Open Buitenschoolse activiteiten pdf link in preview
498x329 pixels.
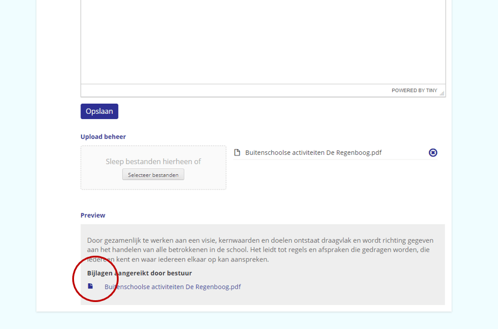173,287
